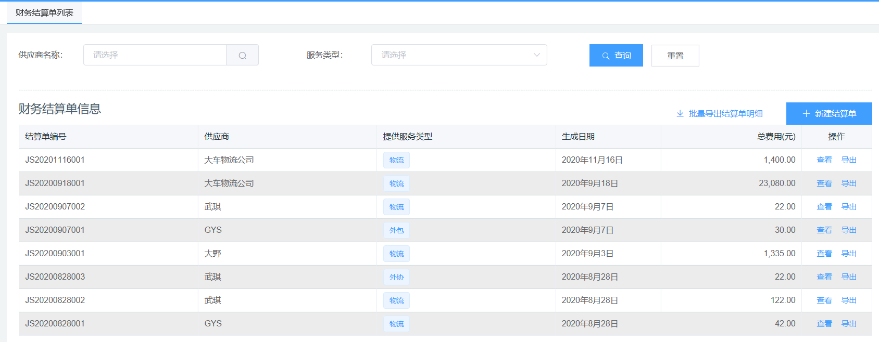View settlement JS20200828002 details
The height and width of the screenshot is (342, 879).
click(x=824, y=300)
